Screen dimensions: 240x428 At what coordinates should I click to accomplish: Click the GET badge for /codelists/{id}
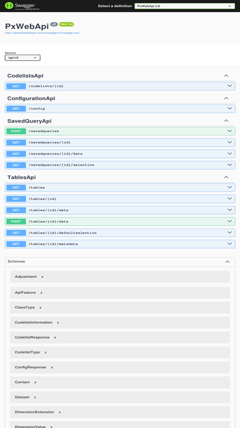point(16,86)
